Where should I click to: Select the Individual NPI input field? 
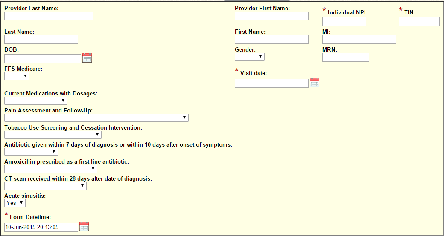(x=345, y=21)
